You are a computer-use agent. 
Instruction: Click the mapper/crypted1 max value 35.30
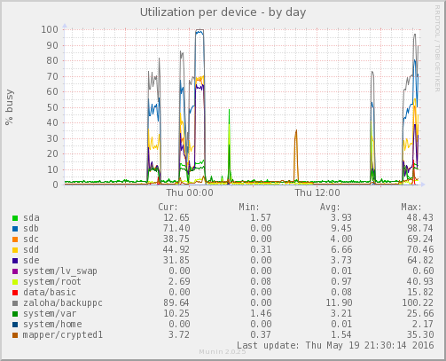click(x=420, y=335)
